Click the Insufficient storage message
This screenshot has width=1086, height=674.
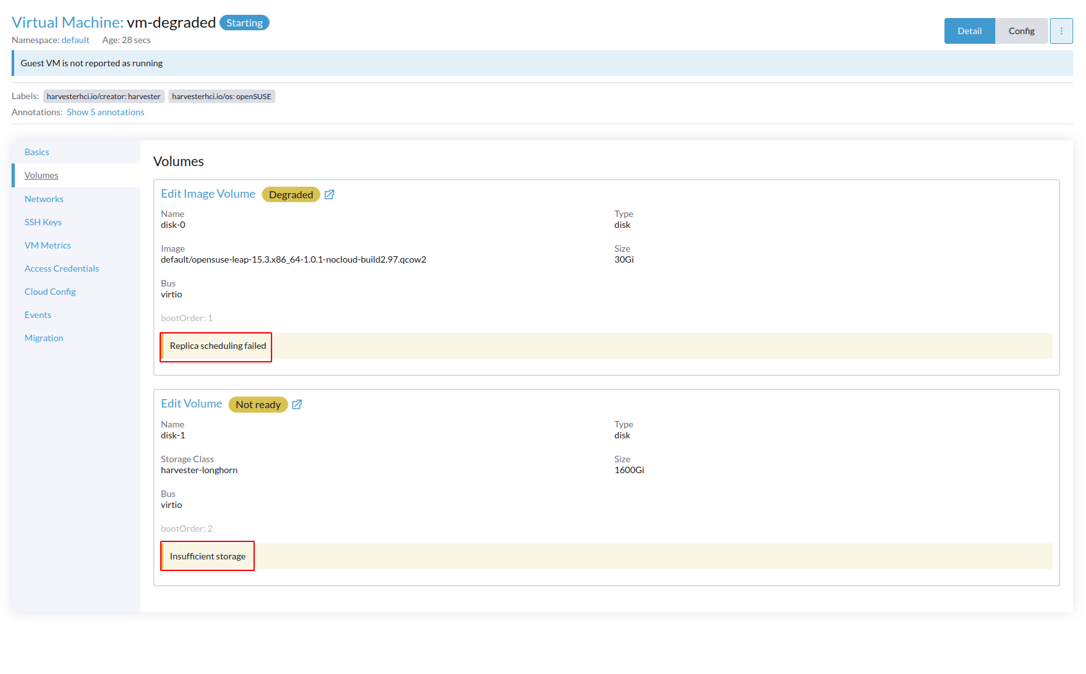tap(208, 556)
